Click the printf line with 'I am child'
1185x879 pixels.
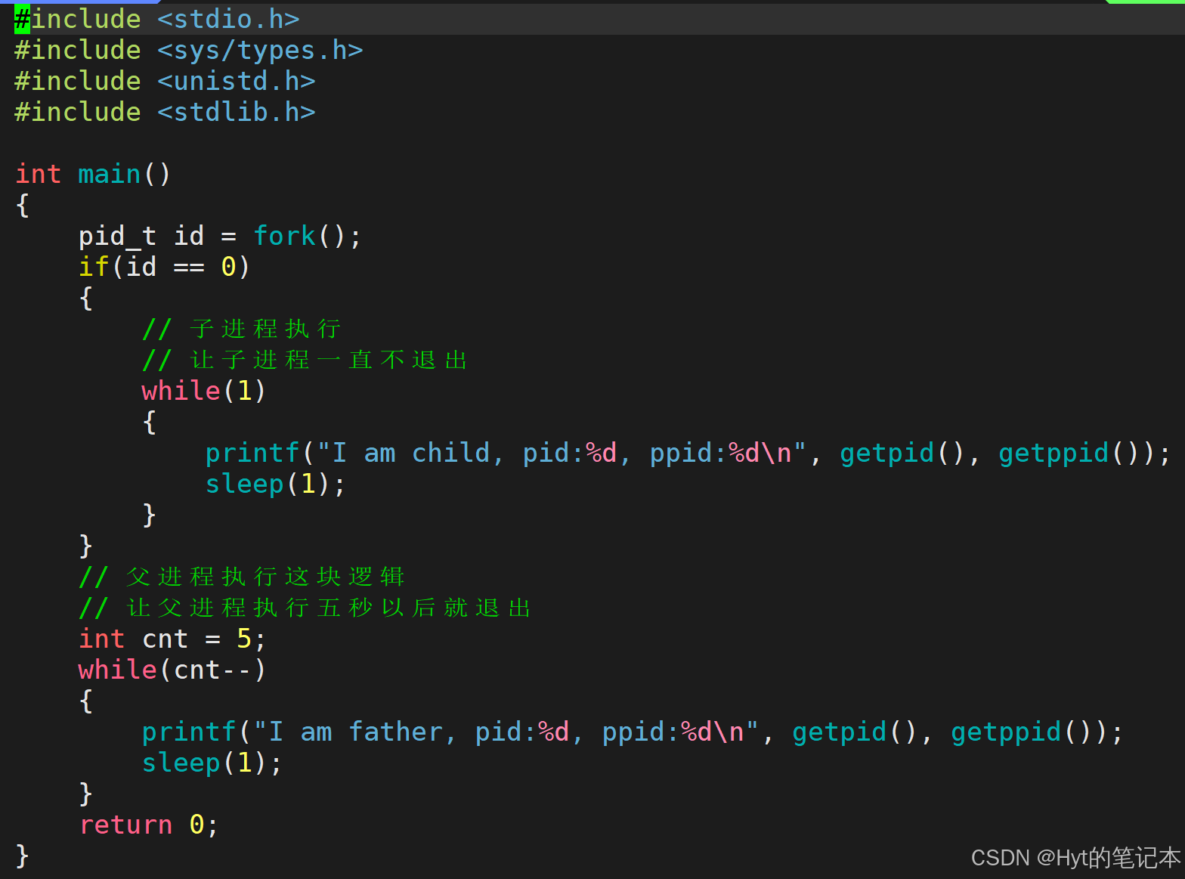click(688, 453)
